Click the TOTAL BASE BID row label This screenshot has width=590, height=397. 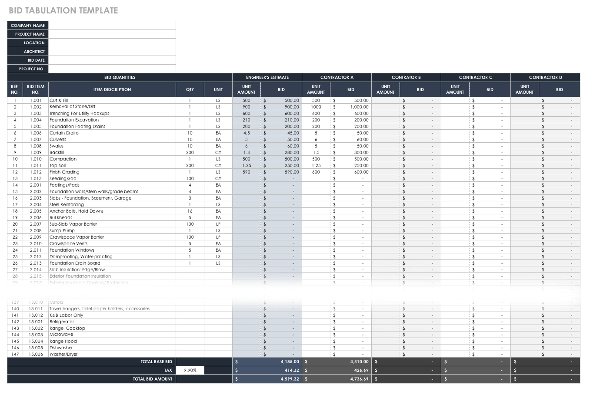[x=157, y=361]
